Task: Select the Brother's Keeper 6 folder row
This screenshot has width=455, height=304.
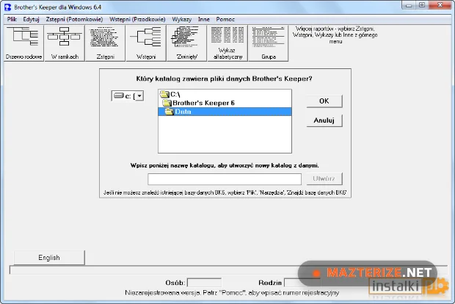Action: coord(225,103)
